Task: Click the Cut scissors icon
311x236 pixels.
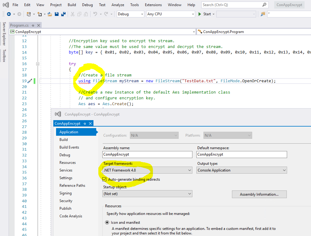Action: click(73, 14)
